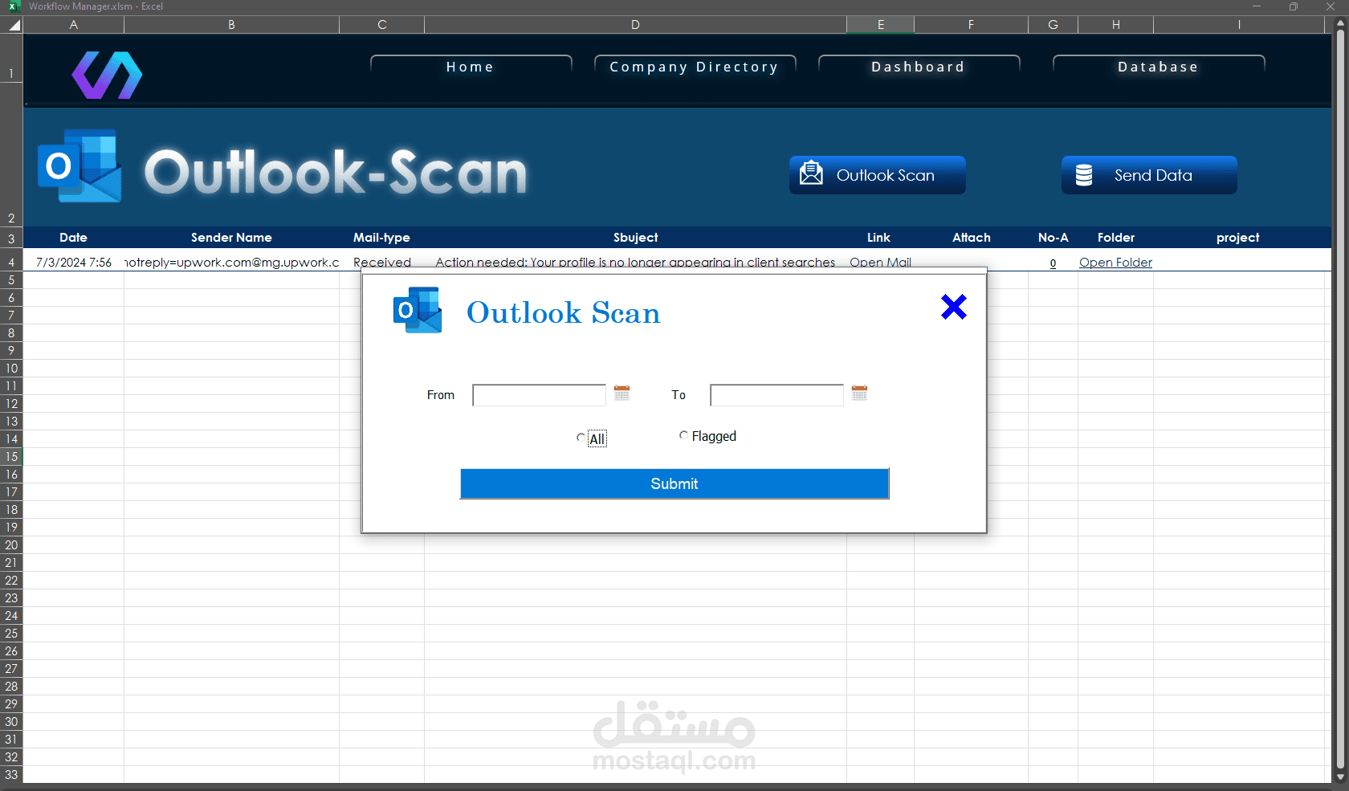
Task: Open the Home navigation tab
Action: pyautogui.click(x=471, y=67)
